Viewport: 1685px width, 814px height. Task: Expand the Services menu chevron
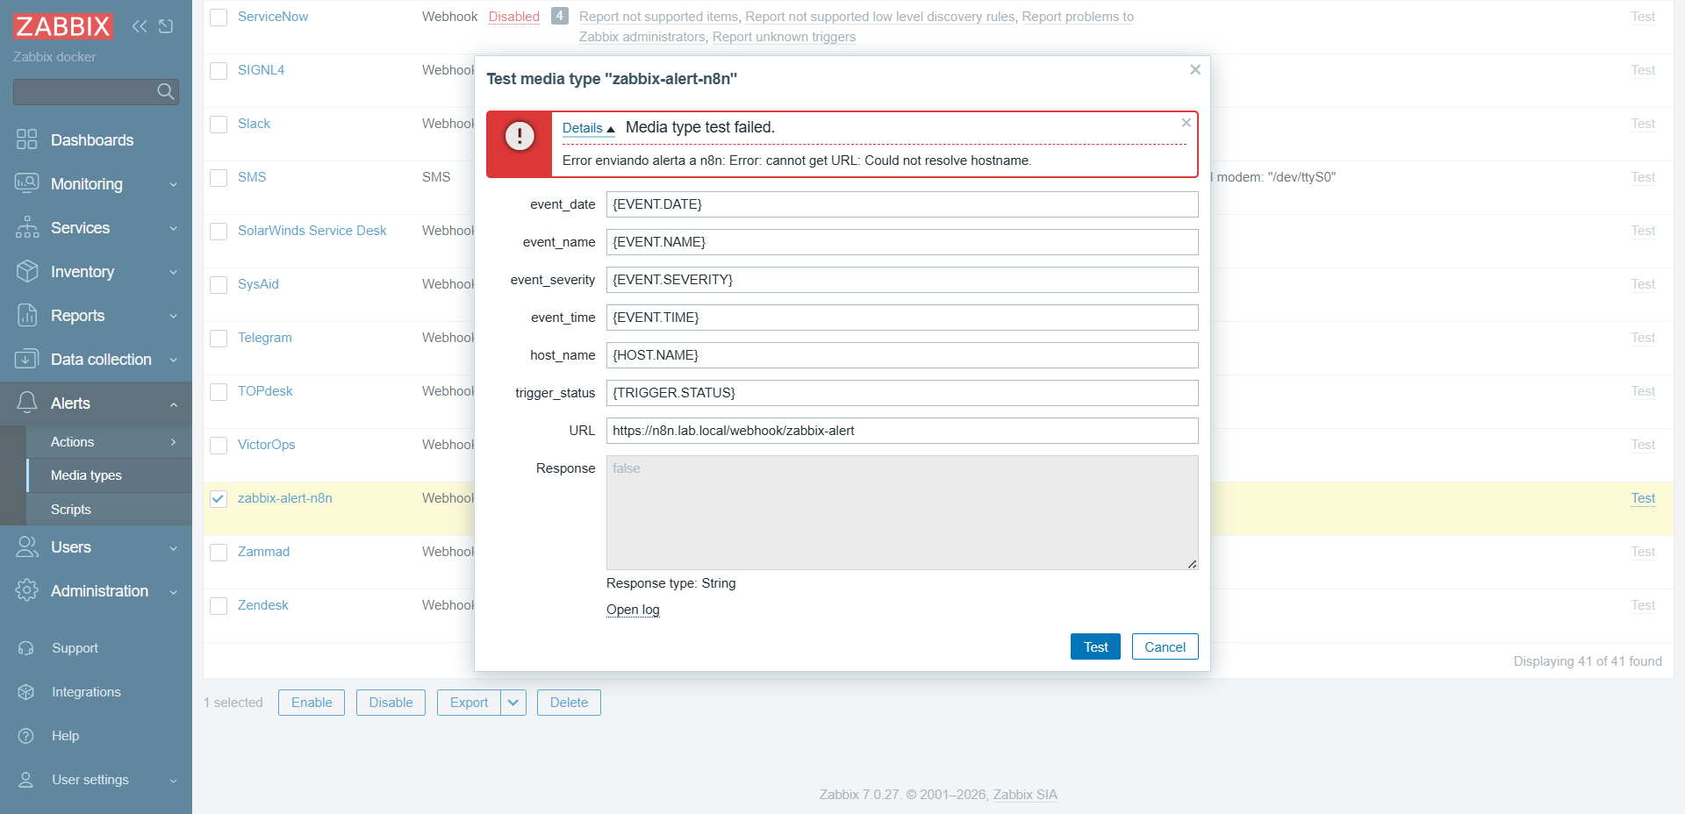click(173, 228)
